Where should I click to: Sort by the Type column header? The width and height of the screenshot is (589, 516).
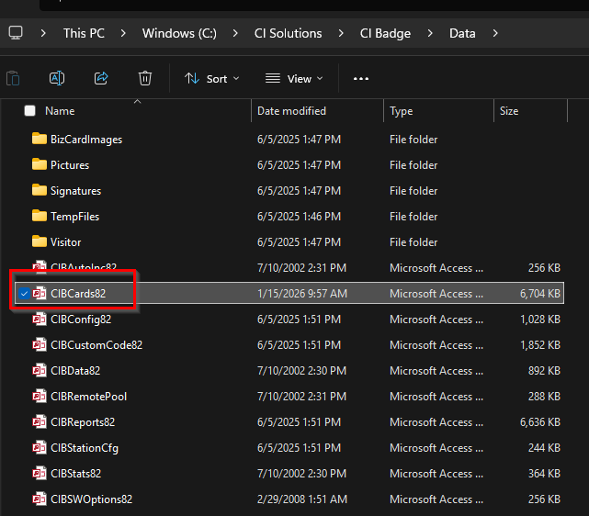[x=402, y=111]
